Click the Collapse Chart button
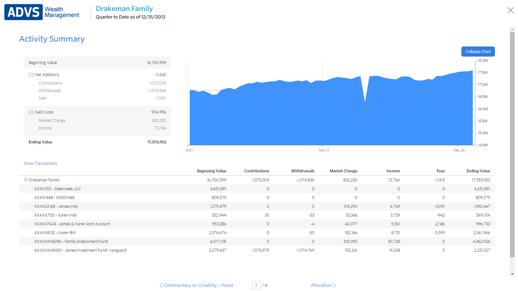Image resolution: width=518 pixels, height=291 pixels. [x=478, y=52]
